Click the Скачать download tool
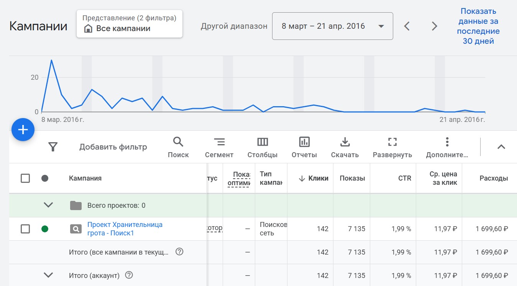This screenshot has height=286, width=517. pyautogui.click(x=345, y=148)
